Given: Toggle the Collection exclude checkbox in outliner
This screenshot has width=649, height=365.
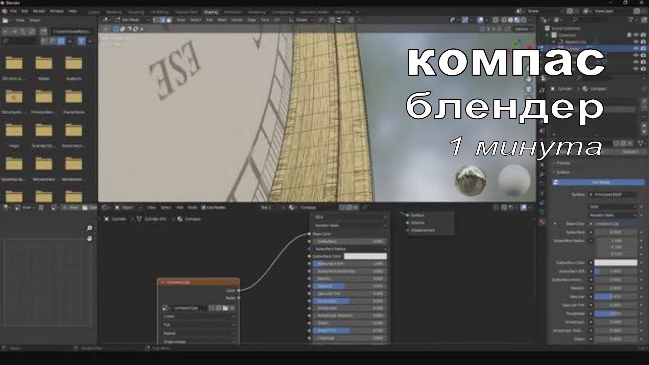Looking at the screenshot, I should click(x=629, y=35).
